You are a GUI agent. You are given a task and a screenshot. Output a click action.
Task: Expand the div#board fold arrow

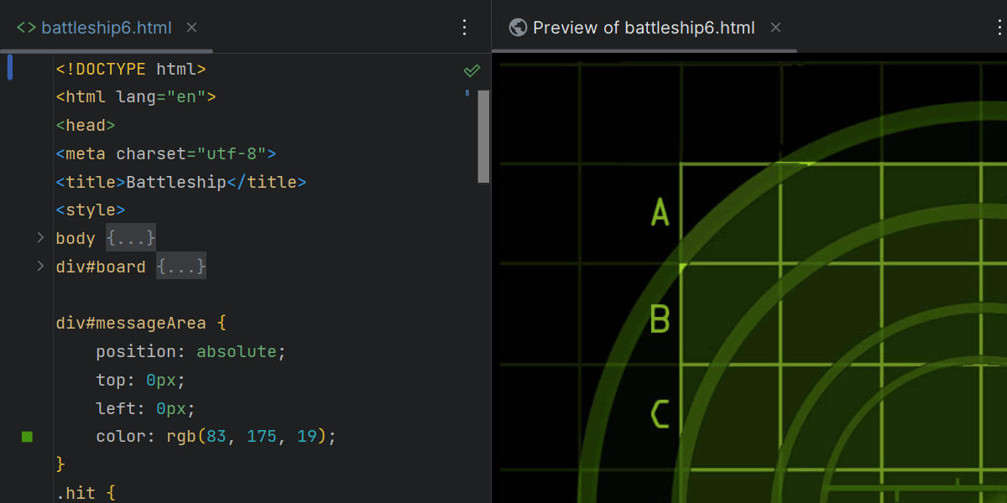(39, 267)
